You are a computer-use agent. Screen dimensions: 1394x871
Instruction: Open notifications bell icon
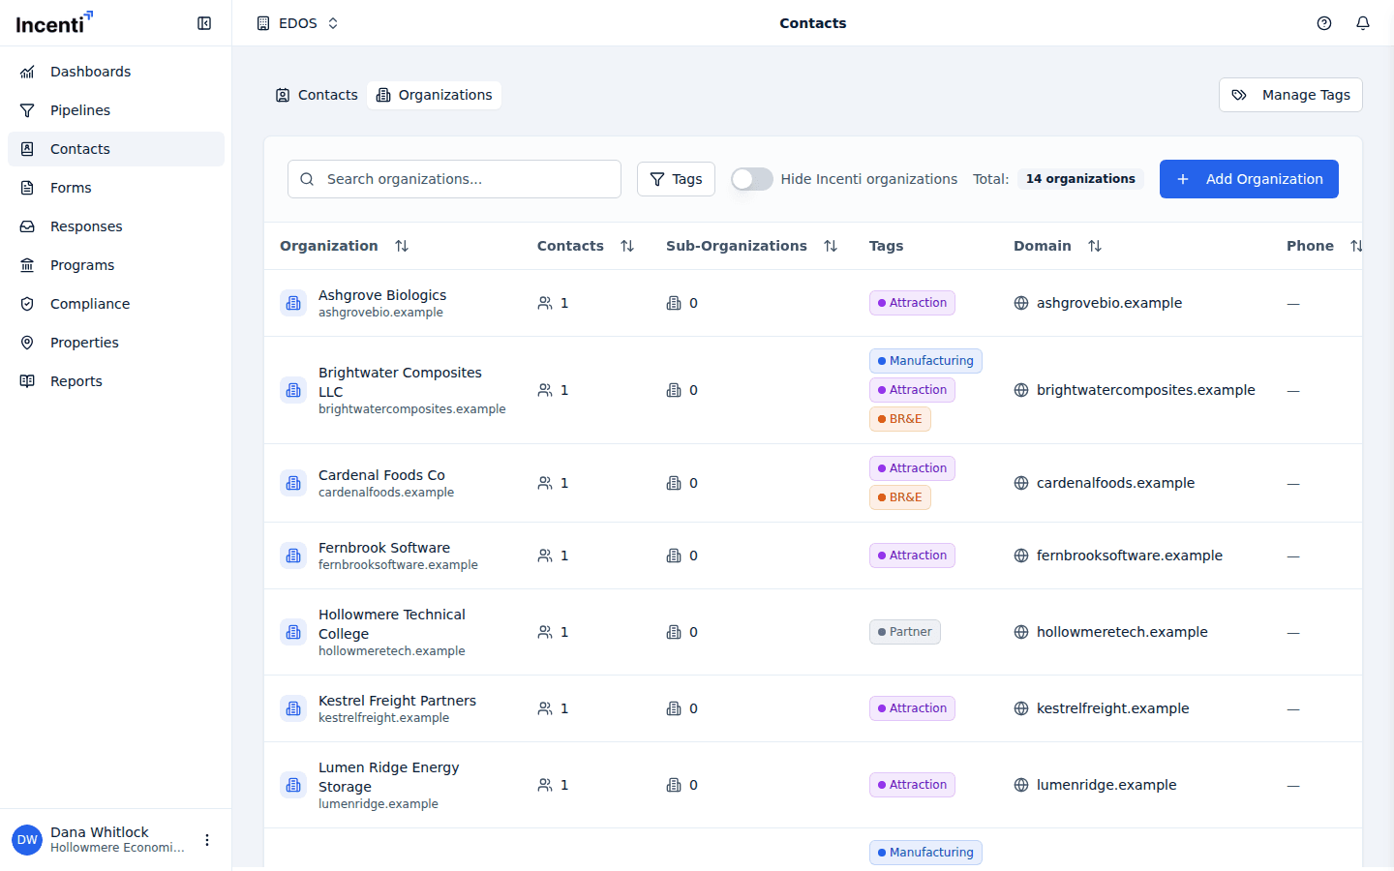click(x=1363, y=23)
